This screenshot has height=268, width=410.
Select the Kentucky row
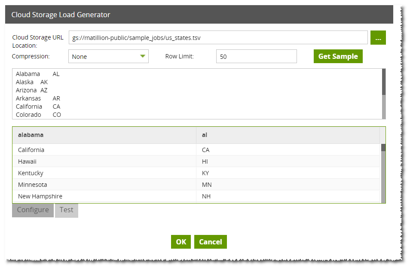[x=196, y=173]
